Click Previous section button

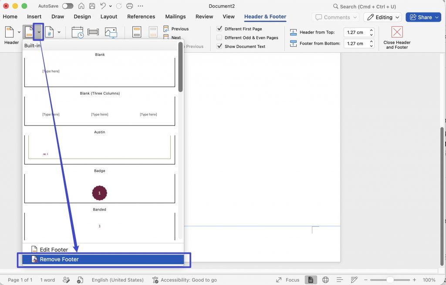(x=176, y=29)
